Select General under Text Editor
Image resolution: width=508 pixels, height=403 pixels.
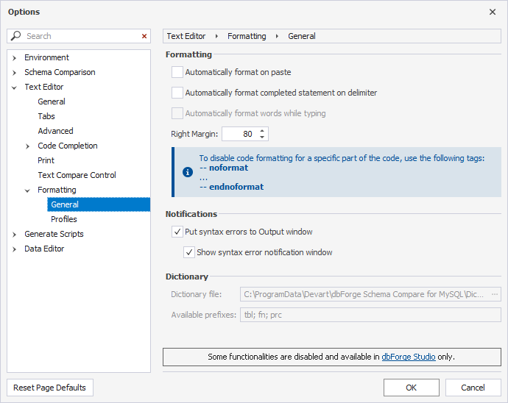[x=52, y=101]
